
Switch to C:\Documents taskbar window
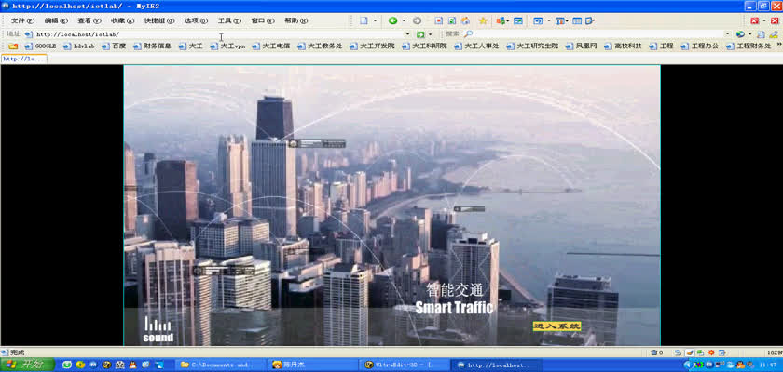click(x=220, y=365)
